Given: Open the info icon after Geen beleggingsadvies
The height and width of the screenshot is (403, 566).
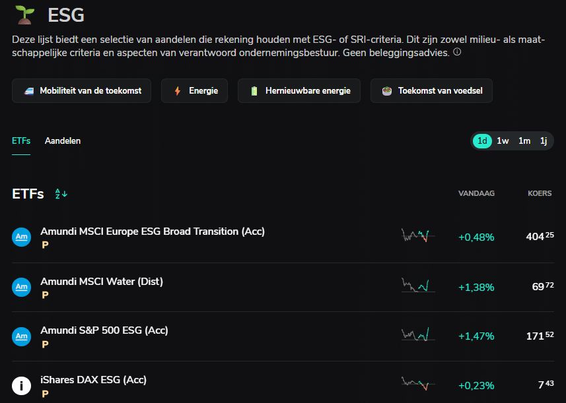Looking at the screenshot, I should (457, 52).
